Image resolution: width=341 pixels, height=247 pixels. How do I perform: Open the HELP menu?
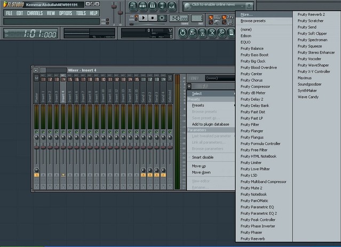[x=94, y=13]
